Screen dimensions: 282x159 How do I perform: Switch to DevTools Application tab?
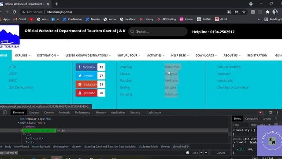tap(118, 113)
